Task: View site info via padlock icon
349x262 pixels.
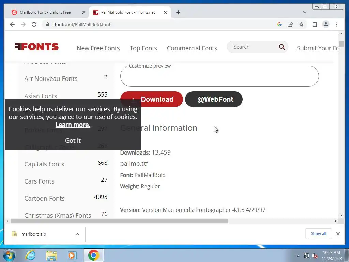Action: pos(48,24)
